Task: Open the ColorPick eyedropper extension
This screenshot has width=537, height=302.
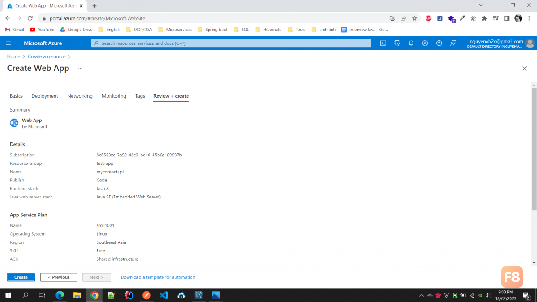Action: coord(462,18)
